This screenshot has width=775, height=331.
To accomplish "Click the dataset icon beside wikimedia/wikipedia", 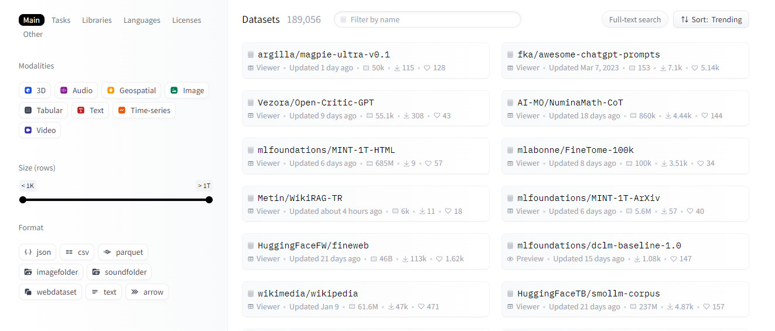I will click(251, 294).
